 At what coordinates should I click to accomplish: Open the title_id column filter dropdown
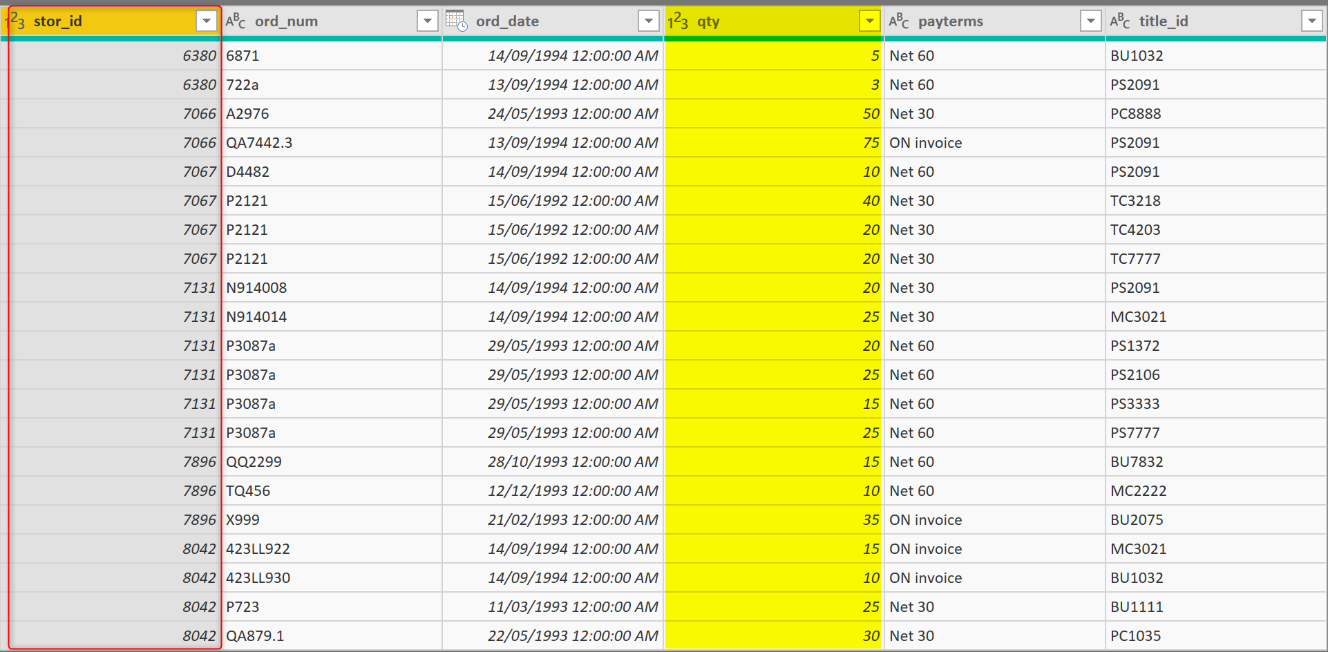(x=1312, y=21)
